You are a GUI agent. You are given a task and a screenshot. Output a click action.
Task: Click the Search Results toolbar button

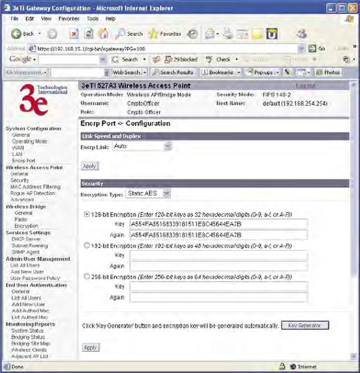click(x=173, y=72)
